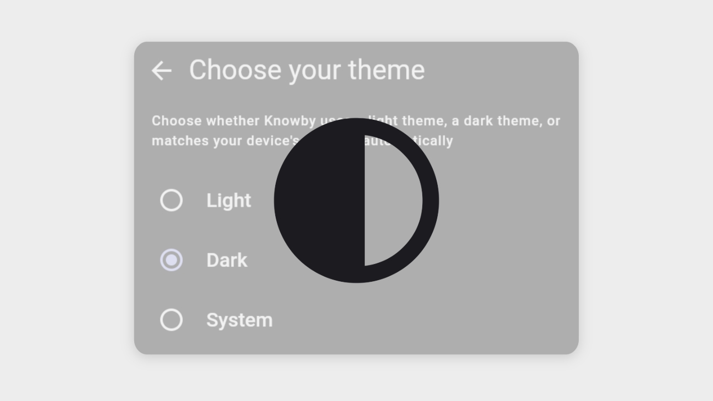Click the half-filled theme contrast icon

point(356,200)
